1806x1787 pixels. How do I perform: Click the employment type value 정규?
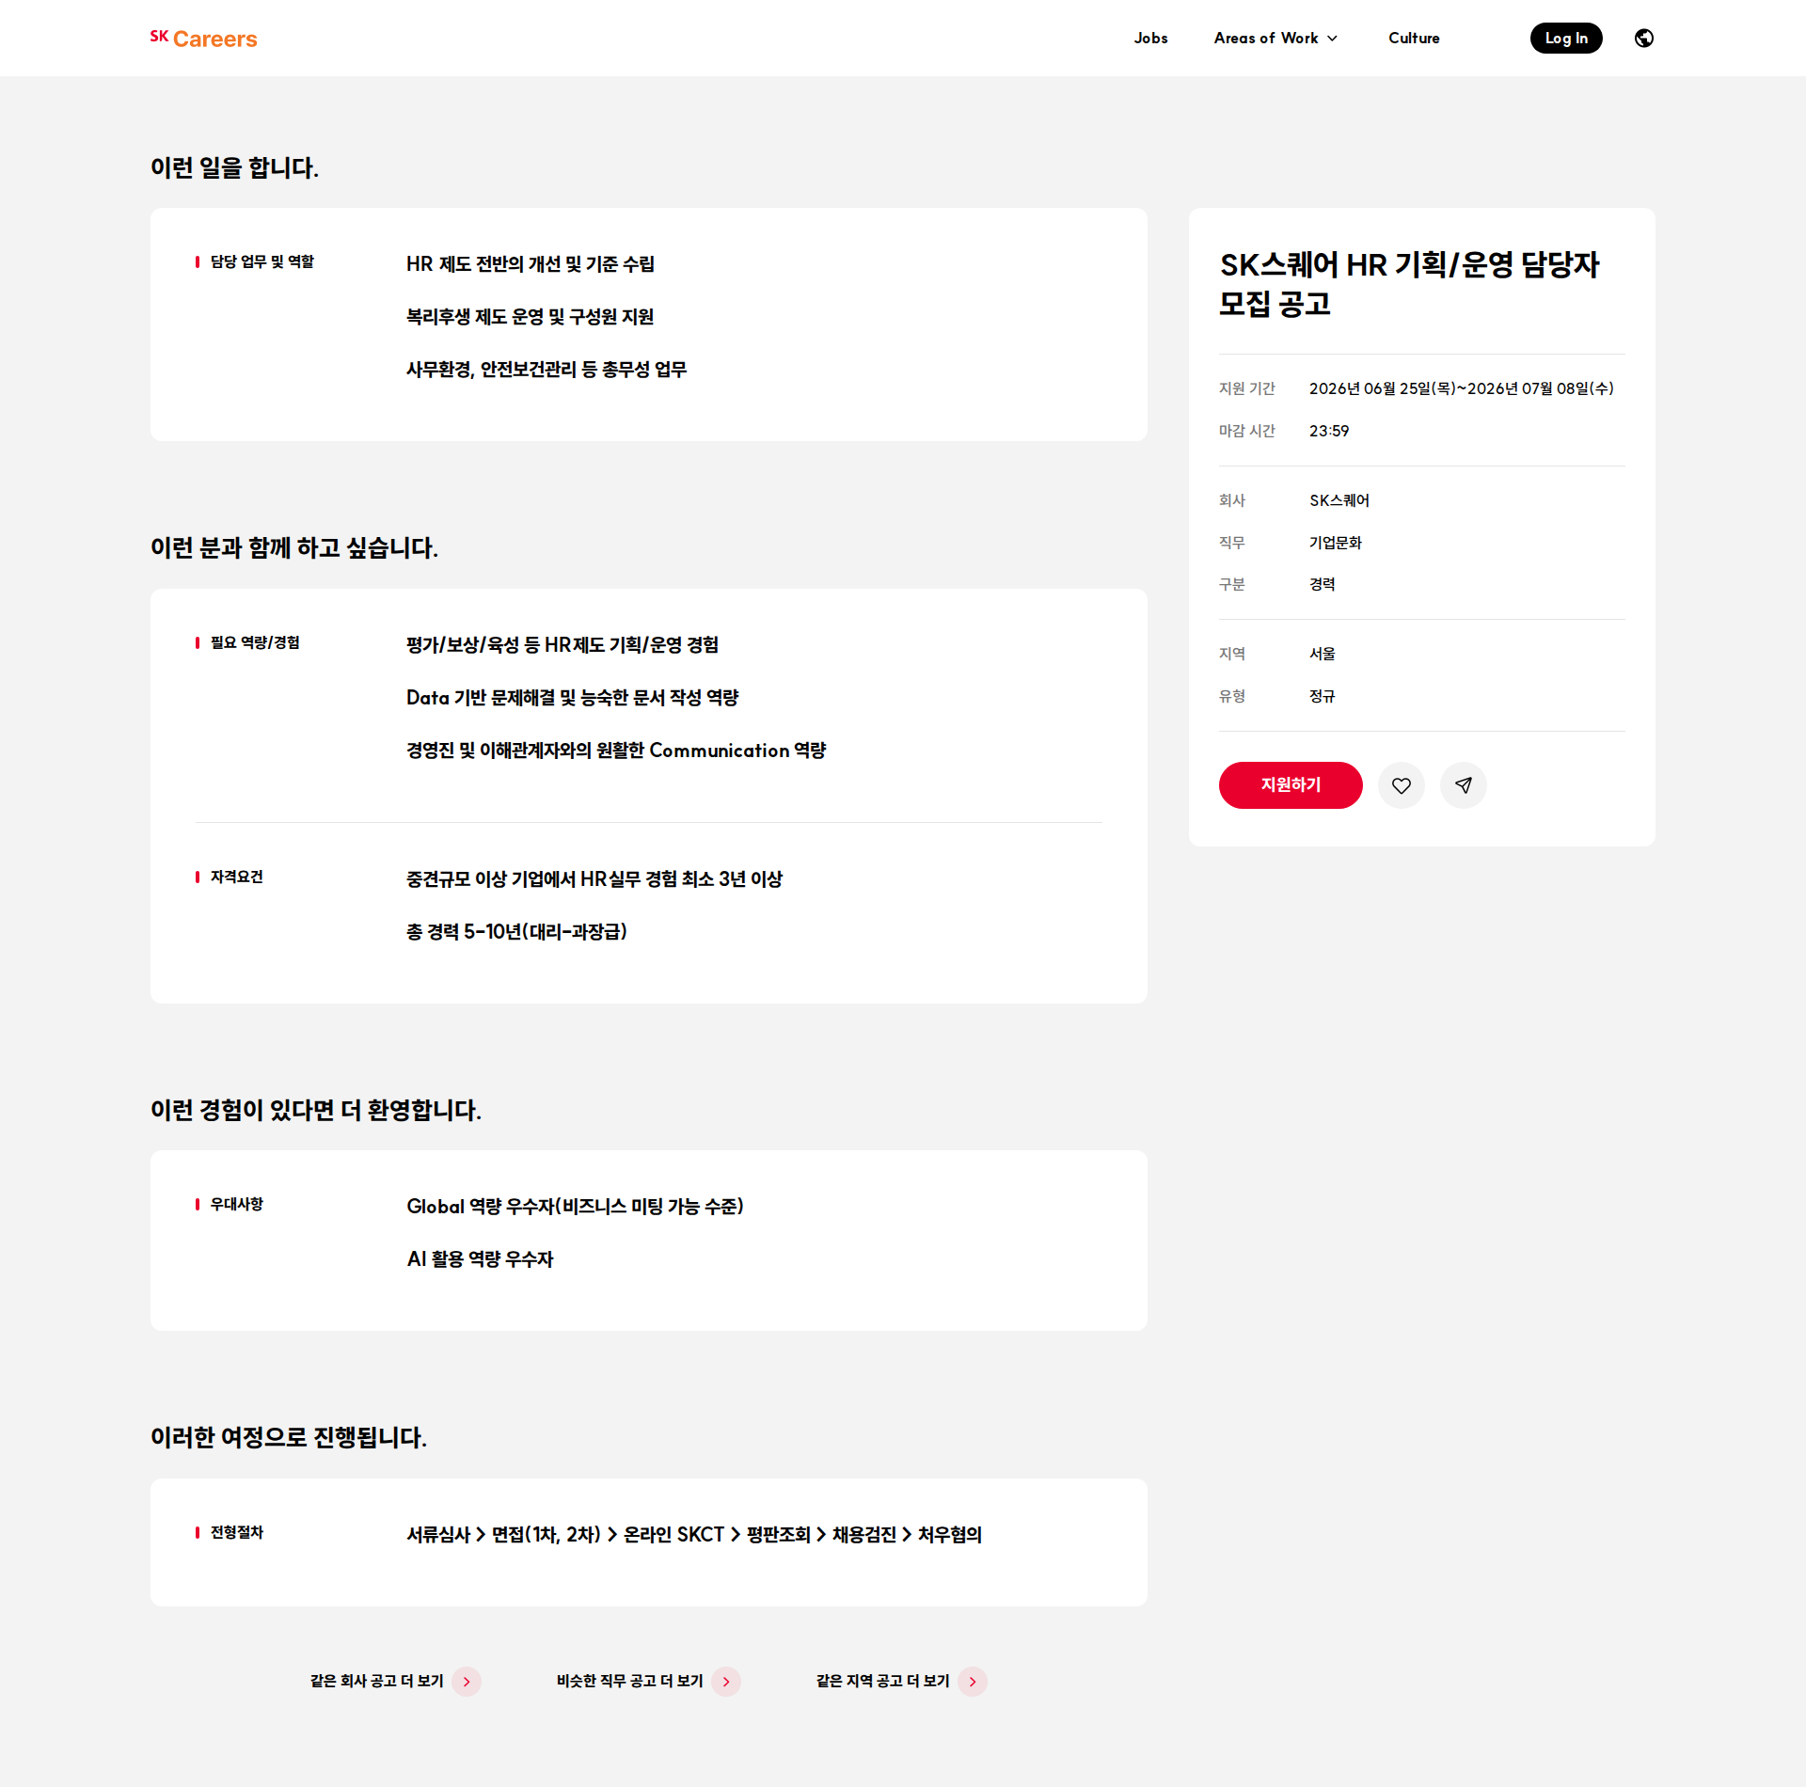pos(1323,696)
